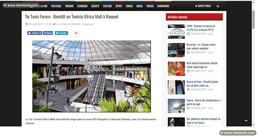259x138 pixels.
Task: Click the Kasserine article thumbnail
Action: click(176, 50)
